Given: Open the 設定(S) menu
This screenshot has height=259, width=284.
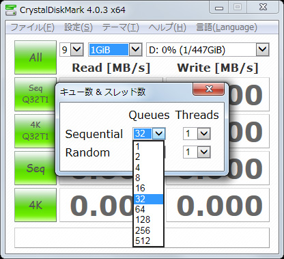Looking at the screenshot, I should tap(79, 27).
